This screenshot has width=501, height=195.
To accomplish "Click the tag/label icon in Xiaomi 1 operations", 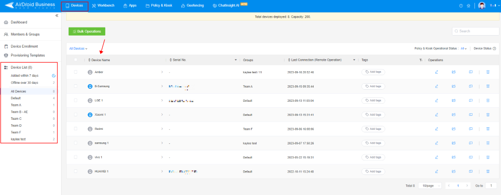I will click(x=470, y=114).
